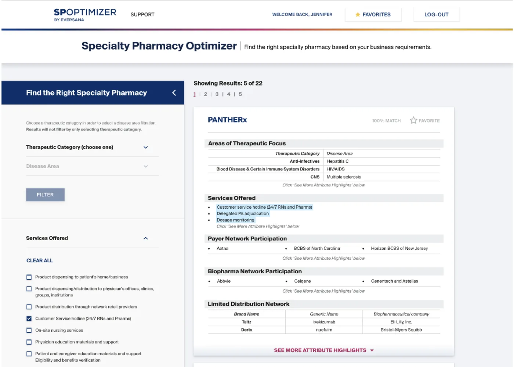Open the Support menu

(142, 15)
